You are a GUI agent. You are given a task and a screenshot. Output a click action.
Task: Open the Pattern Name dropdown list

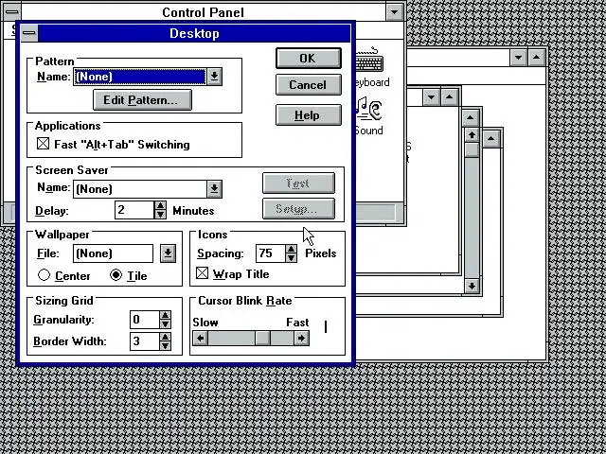tap(215, 77)
